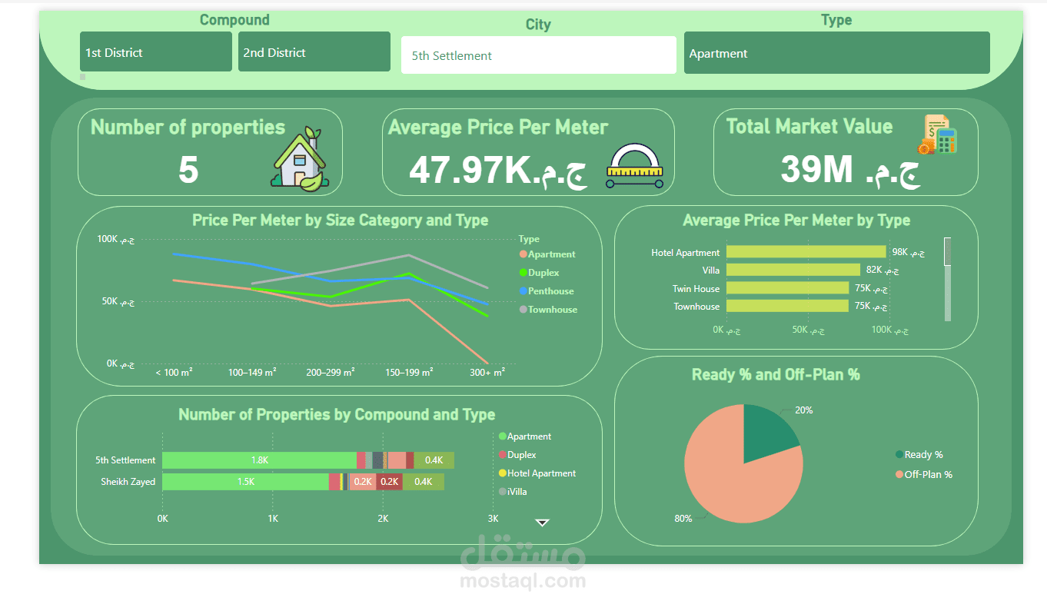Click the mostaql.com watermark link
This screenshot has width=1047, height=604.
coord(522,582)
